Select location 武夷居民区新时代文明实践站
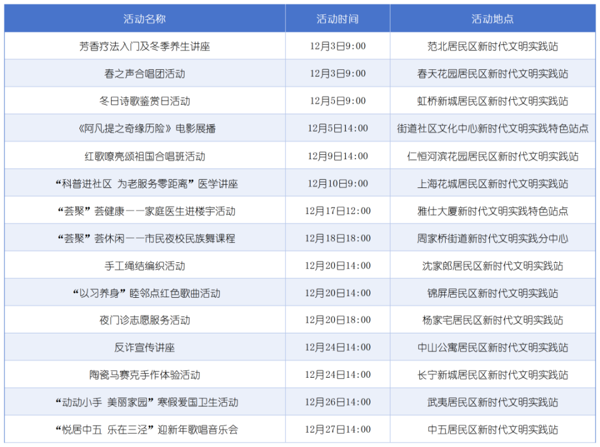Viewport: 600px width, 447px height. [492, 402]
